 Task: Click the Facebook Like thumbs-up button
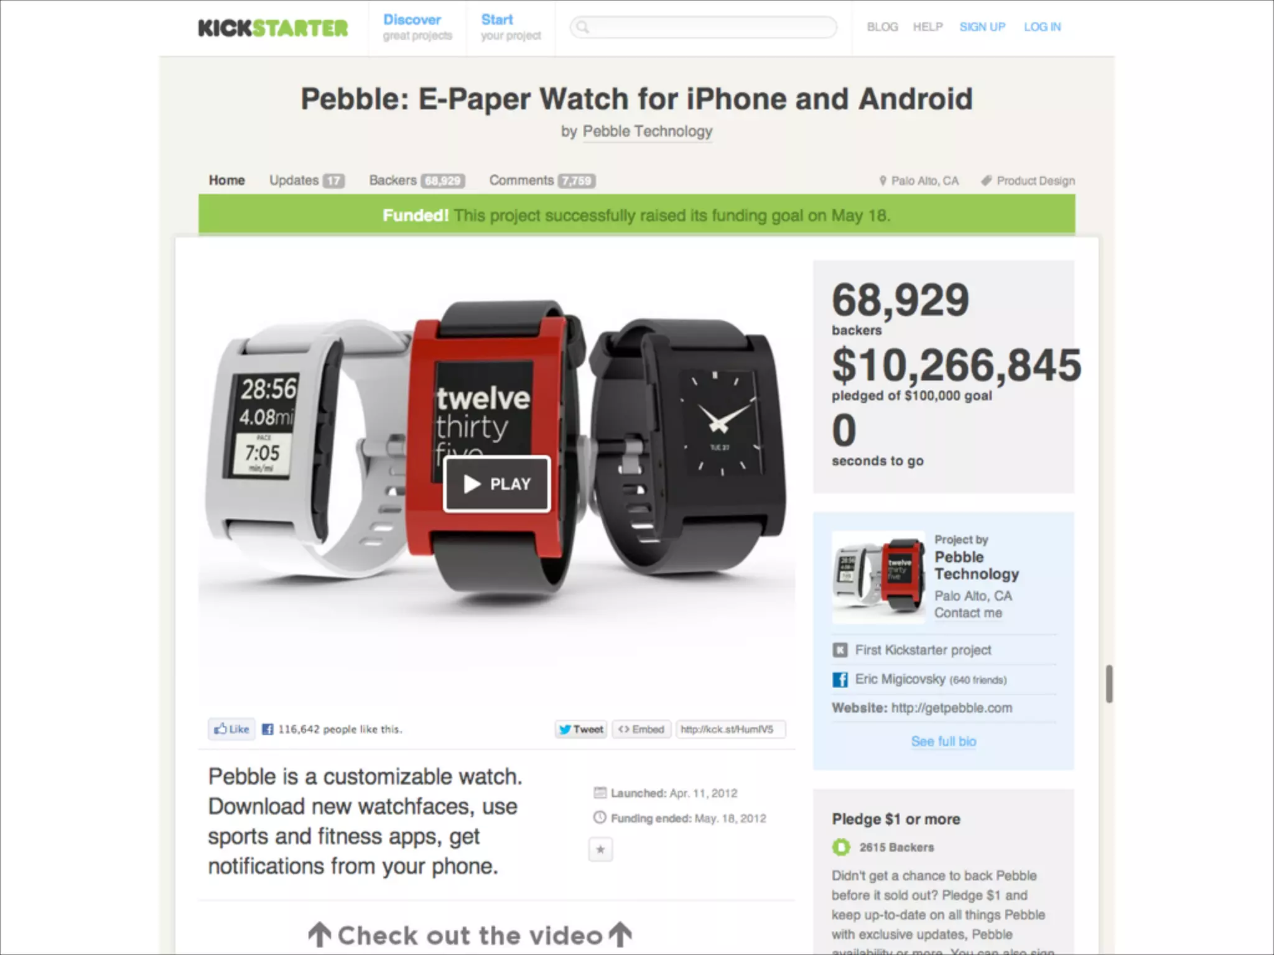231,729
